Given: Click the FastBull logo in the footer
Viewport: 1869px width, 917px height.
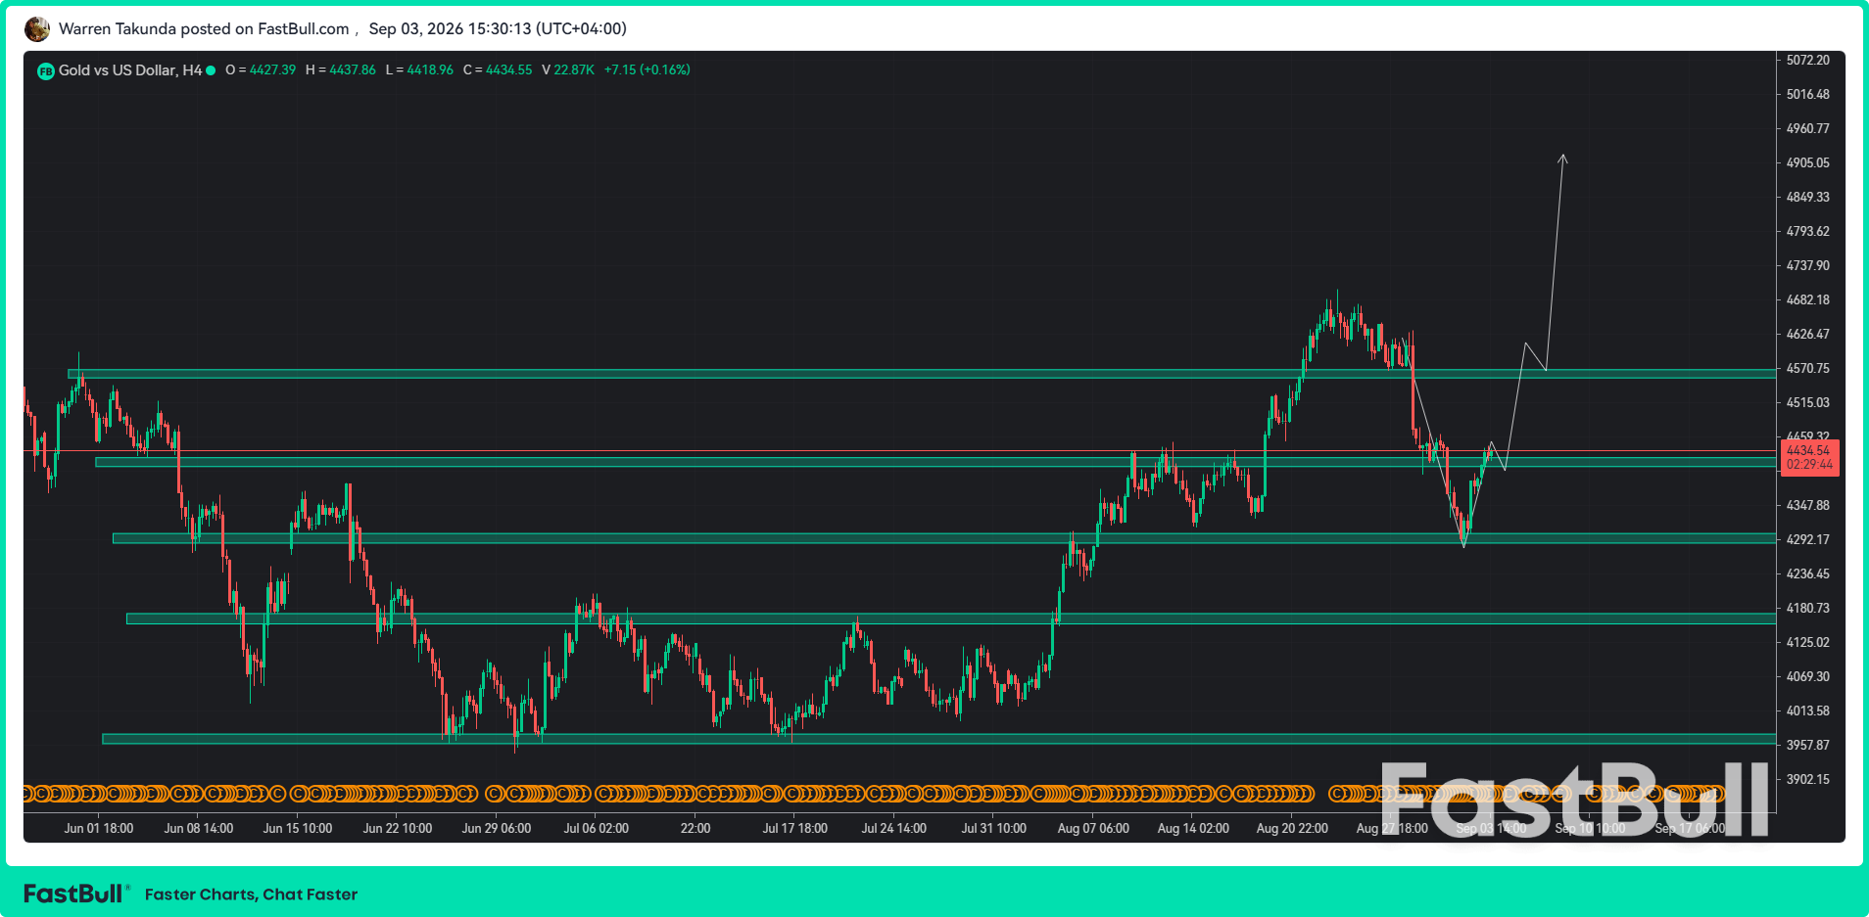Looking at the screenshot, I should 74,894.
